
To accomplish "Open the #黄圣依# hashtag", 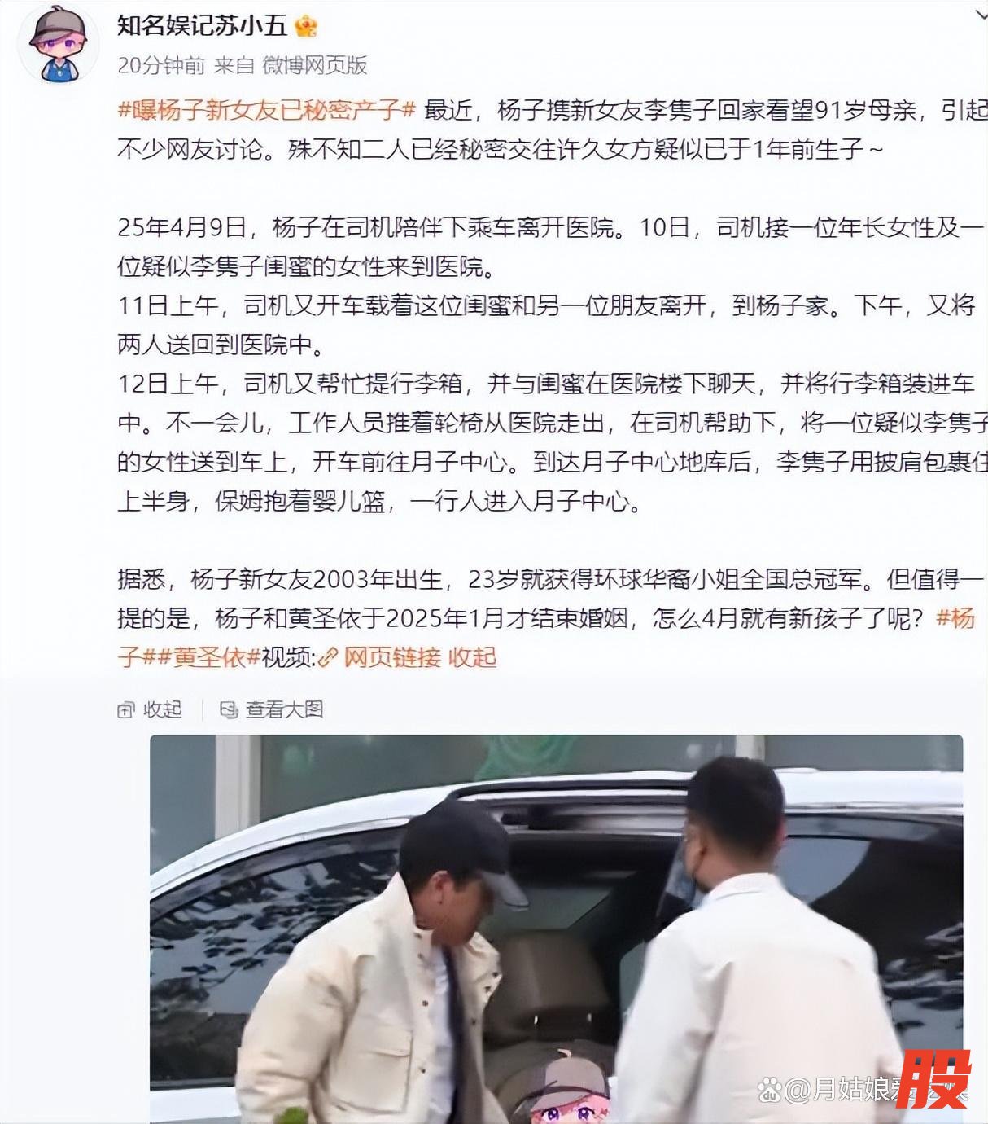I will tap(208, 657).
